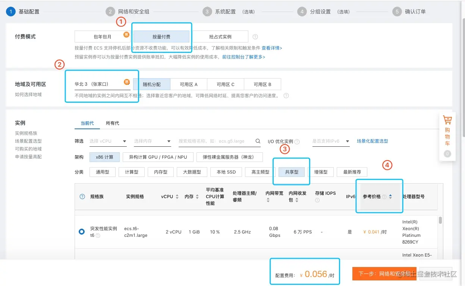
Task: Open region selector 华北 3 (张家口)
Action: pyautogui.click(x=103, y=84)
